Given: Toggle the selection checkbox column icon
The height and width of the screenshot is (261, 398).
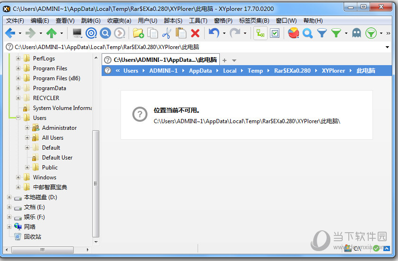Looking at the screenshot, I should pyautogui.click(x=275, y=33).
